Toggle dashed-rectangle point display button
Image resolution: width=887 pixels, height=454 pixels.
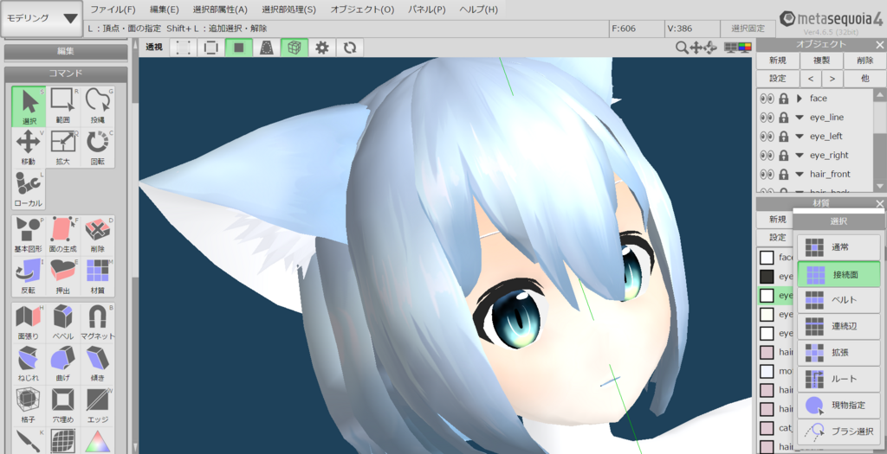(x=184, y=48)
